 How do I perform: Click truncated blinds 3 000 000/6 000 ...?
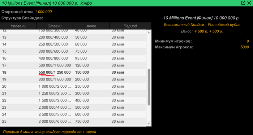tap(55, 122)
